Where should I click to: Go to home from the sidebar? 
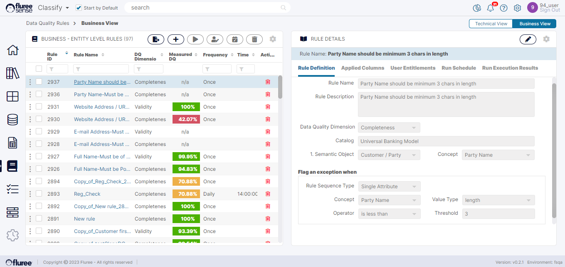point(12,50)
